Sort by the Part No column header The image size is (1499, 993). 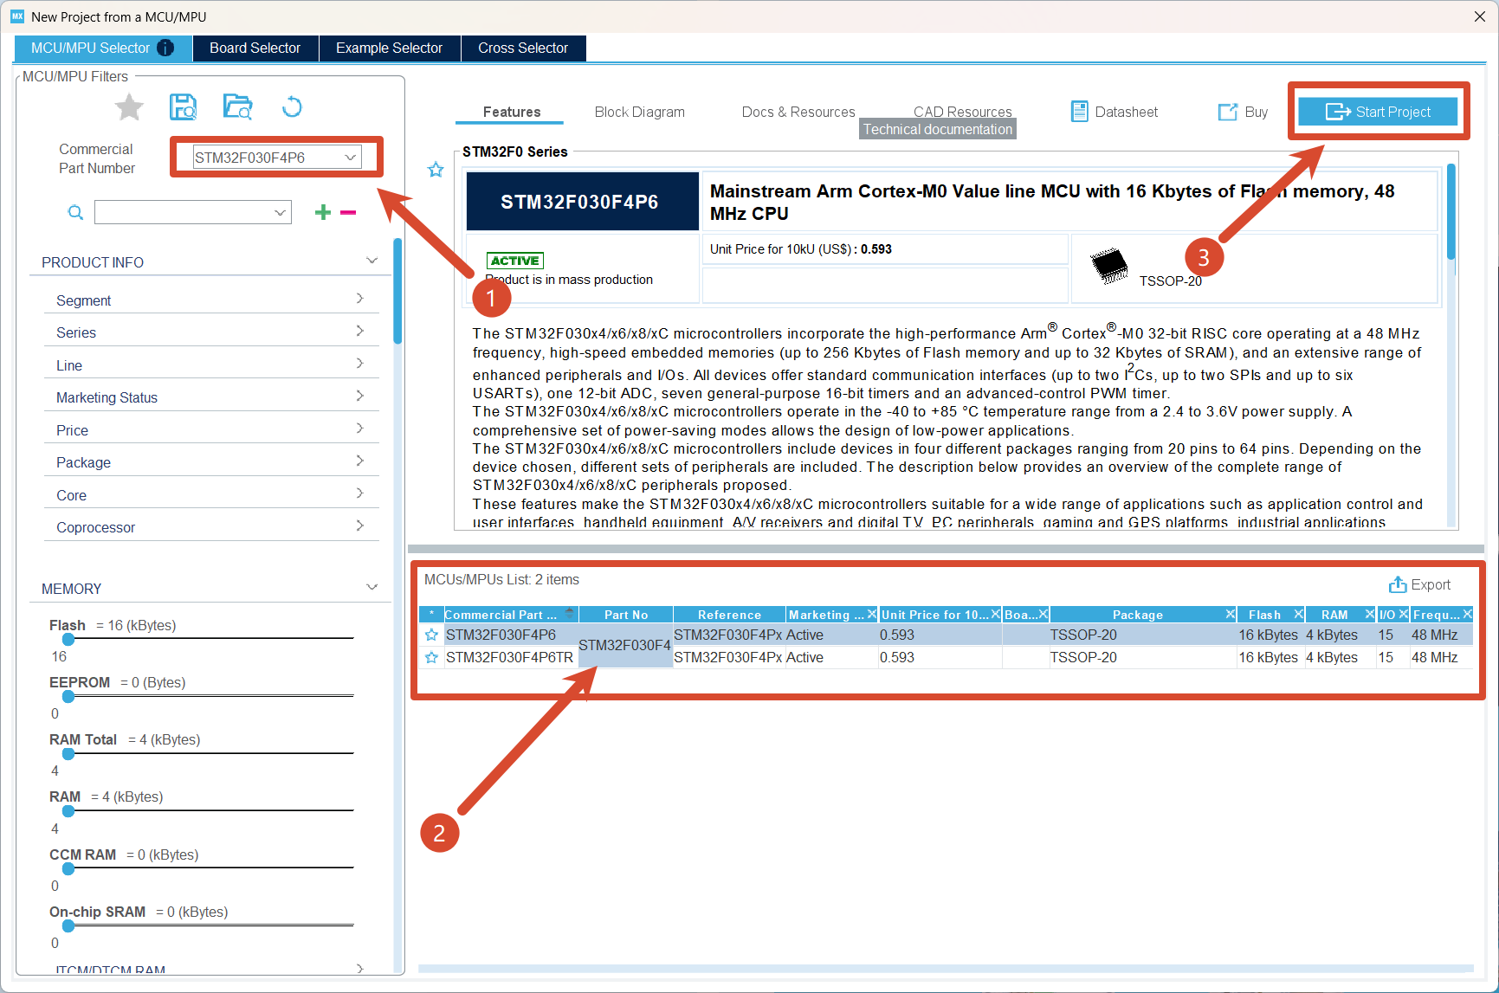click(626, 615)
